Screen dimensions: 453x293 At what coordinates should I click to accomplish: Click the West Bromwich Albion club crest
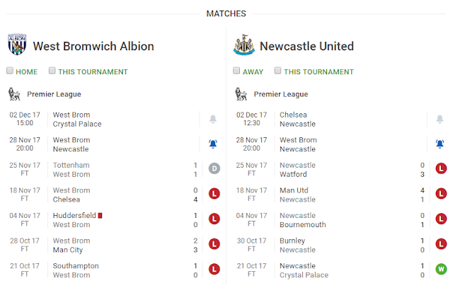pos(17,45)
